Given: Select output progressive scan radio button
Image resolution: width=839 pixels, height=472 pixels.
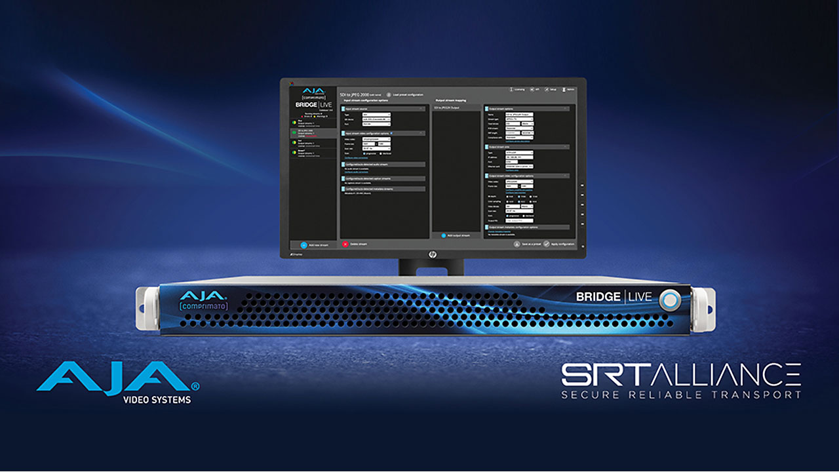Looking at the screenshot, I should click(507, 216).
